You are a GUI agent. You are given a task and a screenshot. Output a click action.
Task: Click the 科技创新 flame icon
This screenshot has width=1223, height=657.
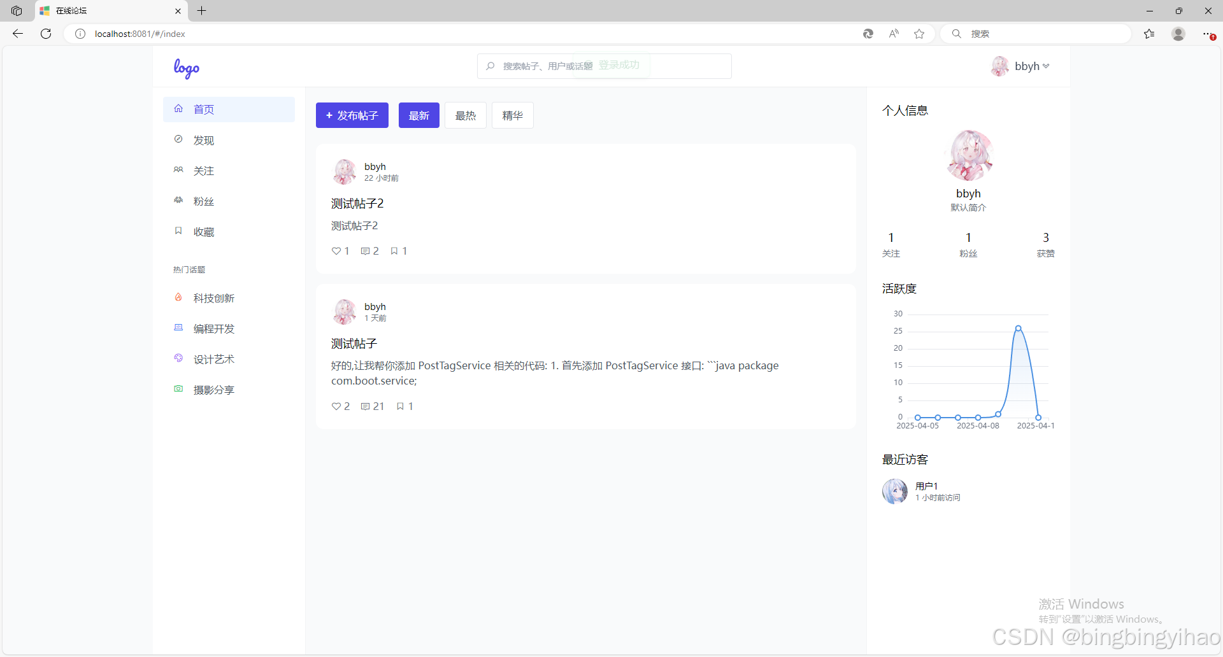point(178,297)
